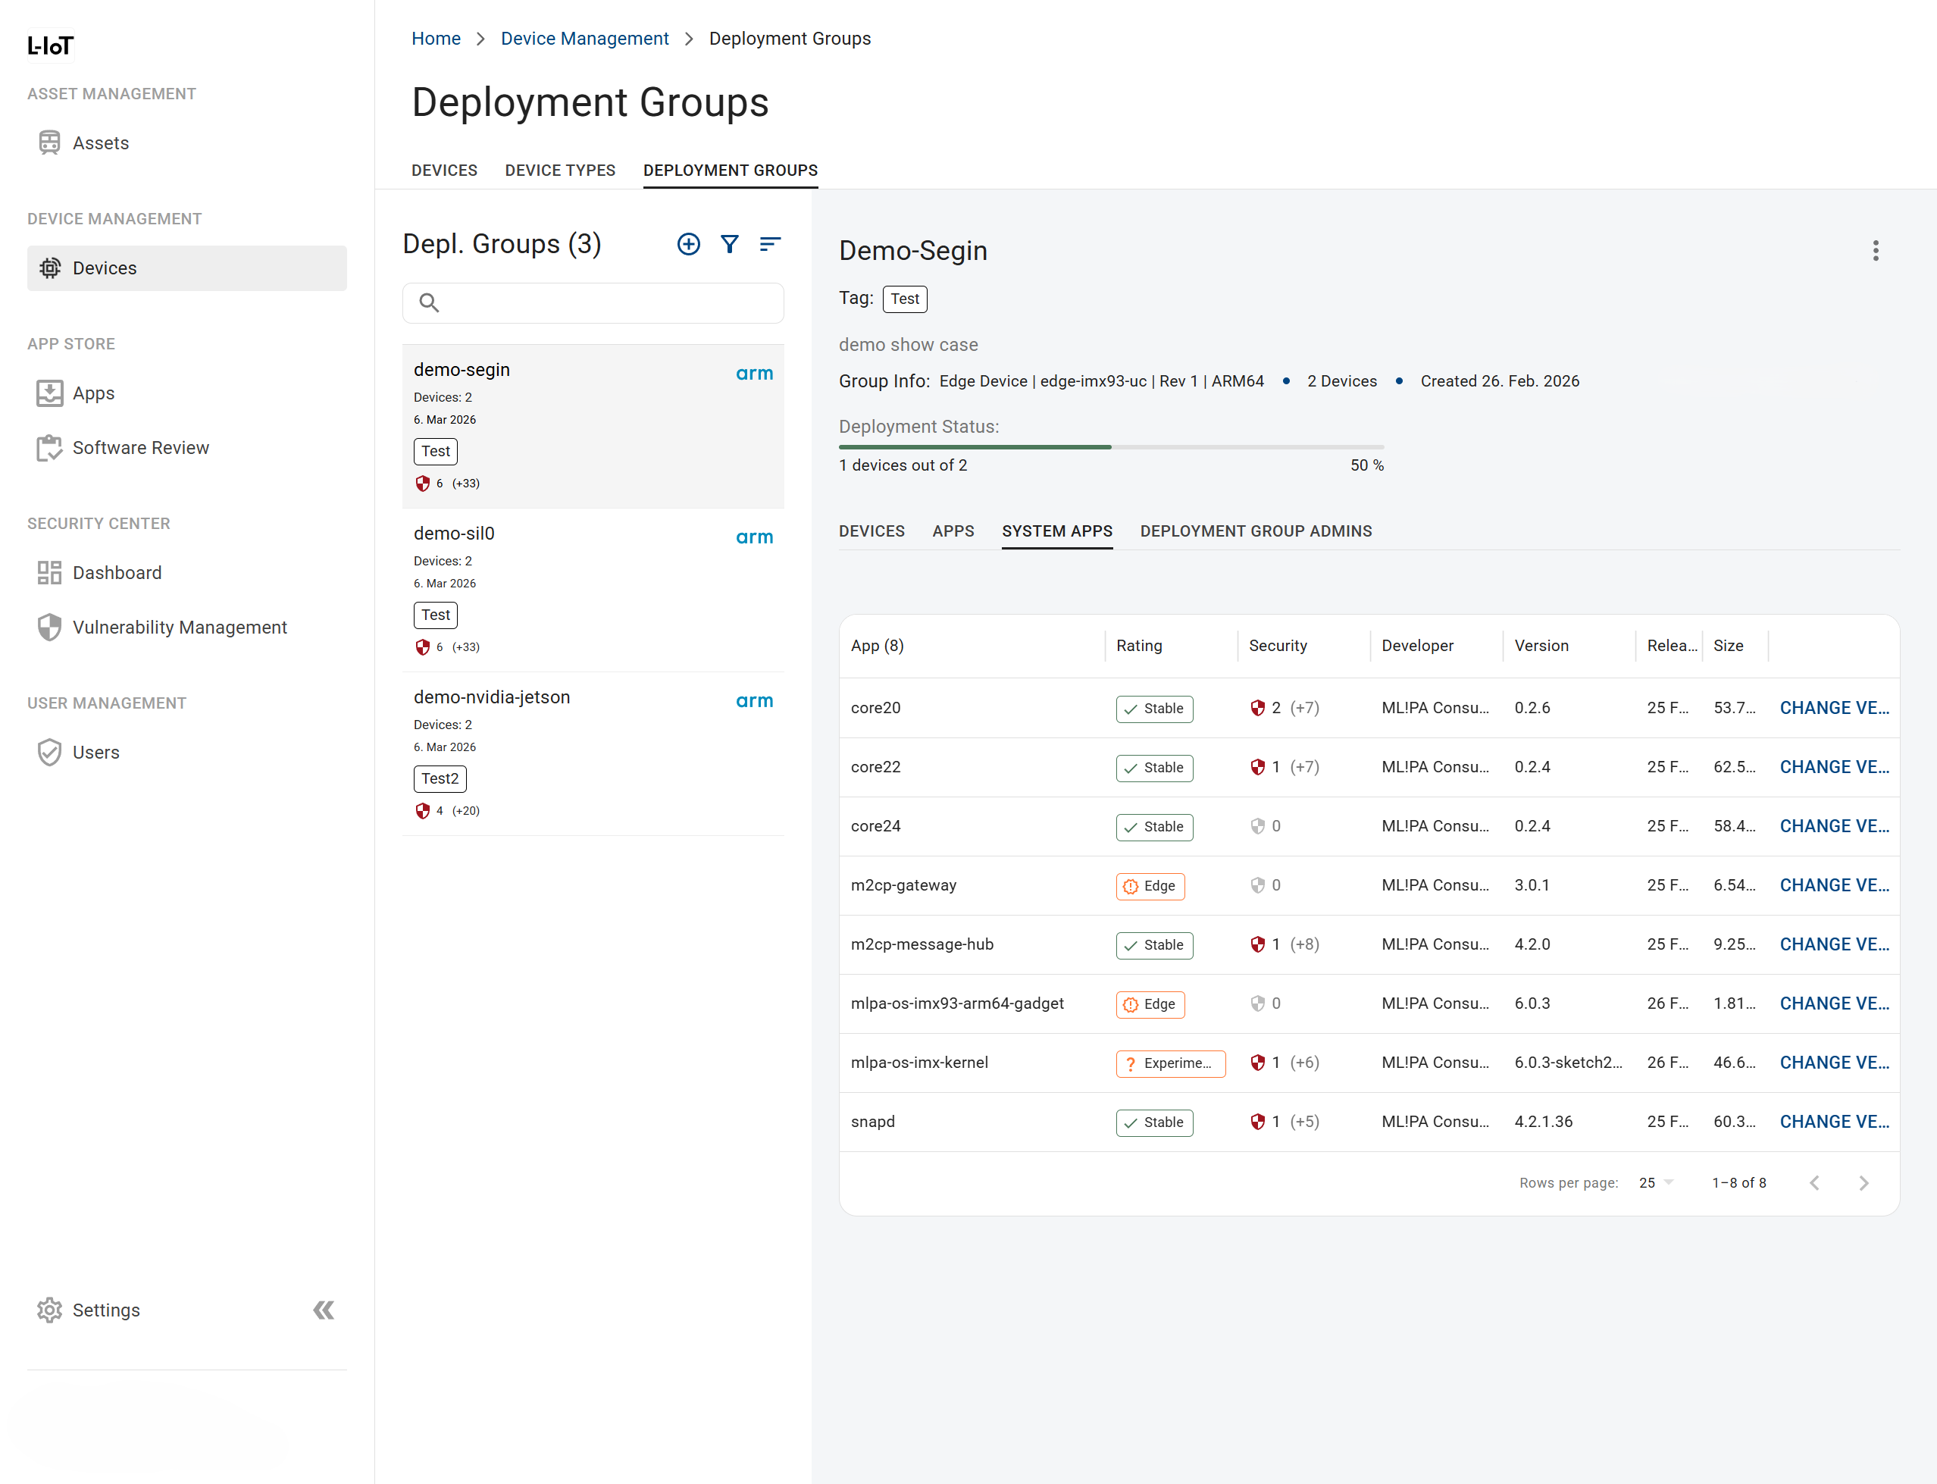Open the Vulnerability Management section
The image size is (1937, 1484).
click(x=180, y=627)
